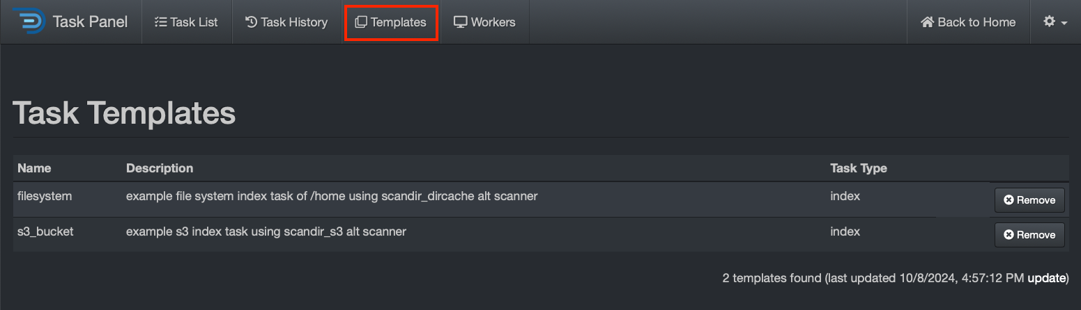The width and height of the screenshot is (1081, 310).
Task: Click the Name column header
Action: pos(34,168)
